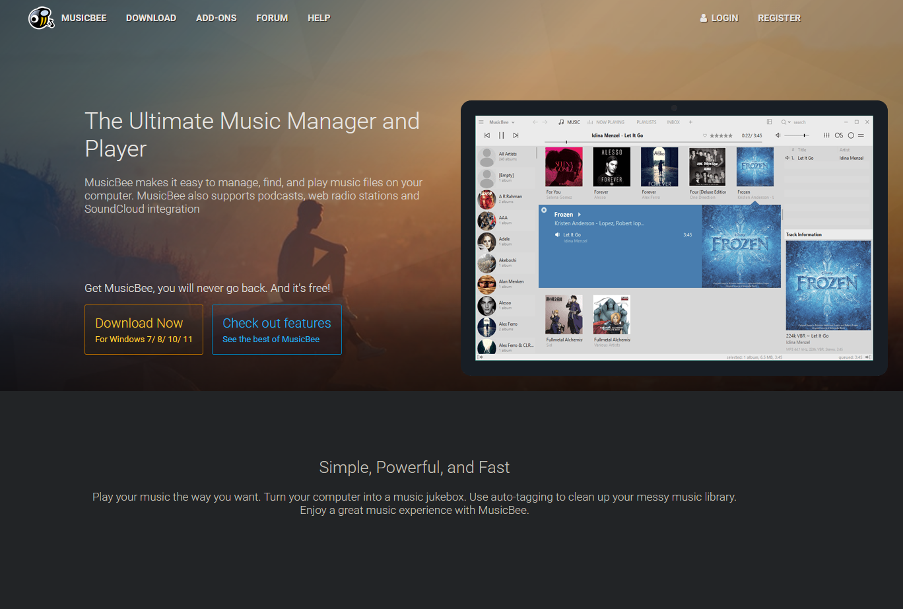Click the panel layout icon beside search
The image size is (903, 609).
pos(769,122)
